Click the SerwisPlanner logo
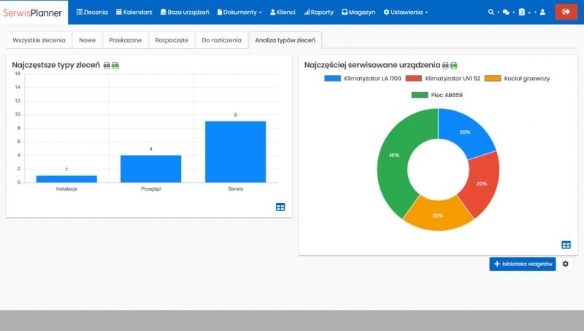Screen dimensions: 584x331 (x=33, y=12)
